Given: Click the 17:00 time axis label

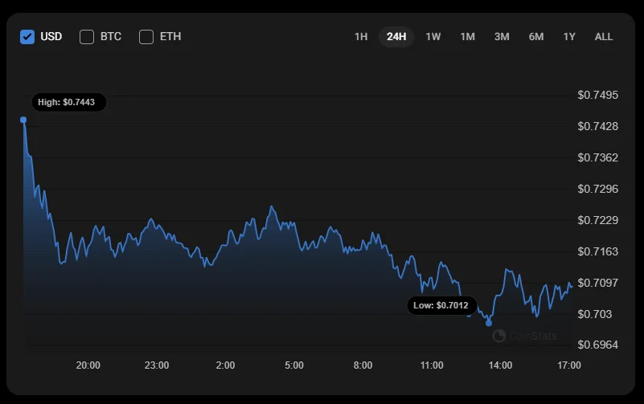Looking at the screenshot, I should pyautogui.click(x=569, y=365).
